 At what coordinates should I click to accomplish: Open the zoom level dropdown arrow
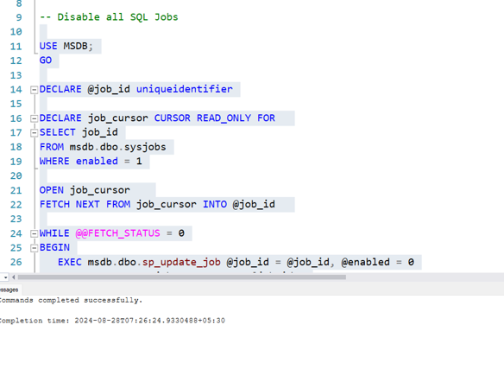5,277
